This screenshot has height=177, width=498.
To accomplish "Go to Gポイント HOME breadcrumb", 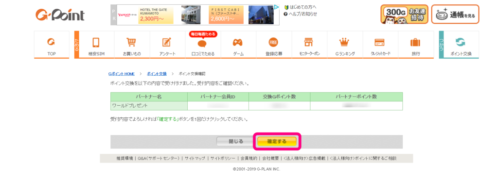I will point(121,74).
